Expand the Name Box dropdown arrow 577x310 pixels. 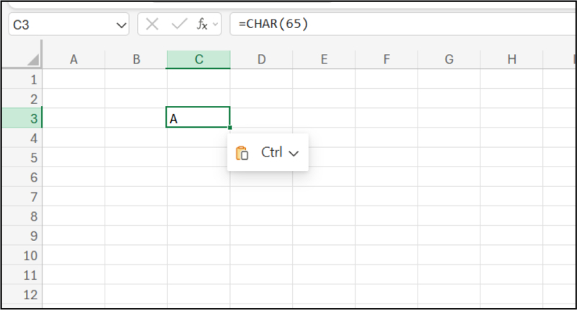(x=121, y=25)
